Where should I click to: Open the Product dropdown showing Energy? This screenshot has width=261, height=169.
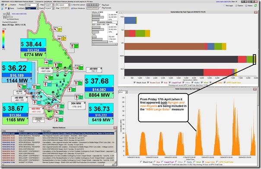click(32, 5)
